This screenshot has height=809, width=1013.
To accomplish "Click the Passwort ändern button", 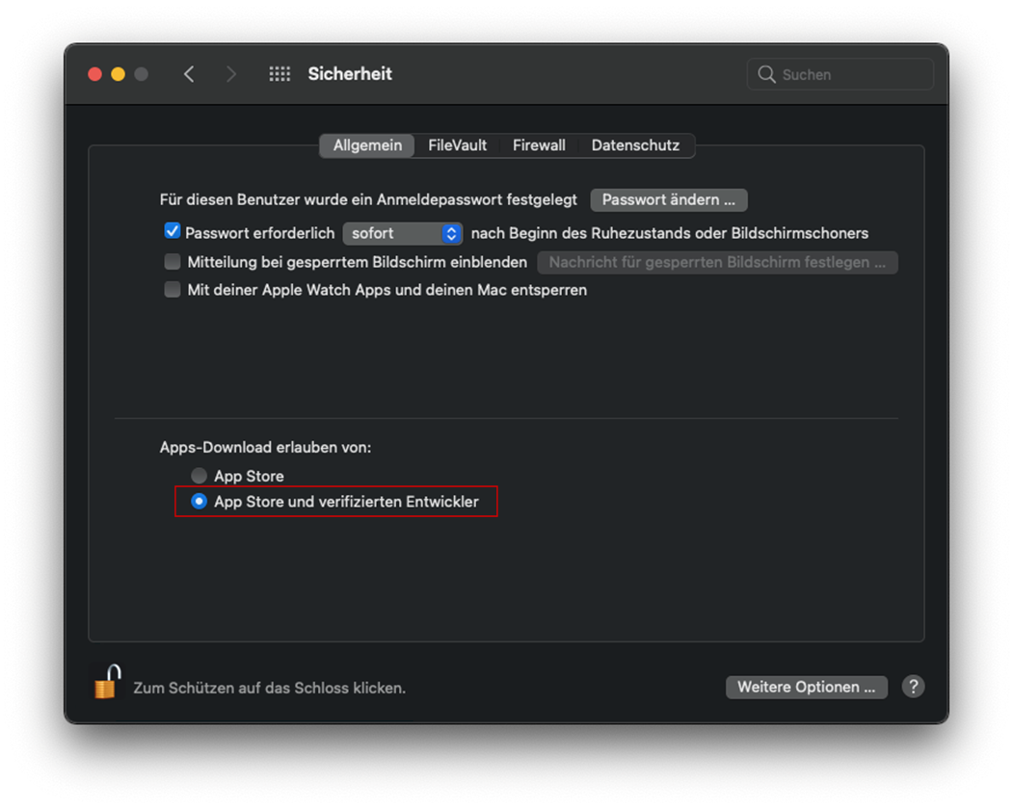I will (x=669, y=200).
